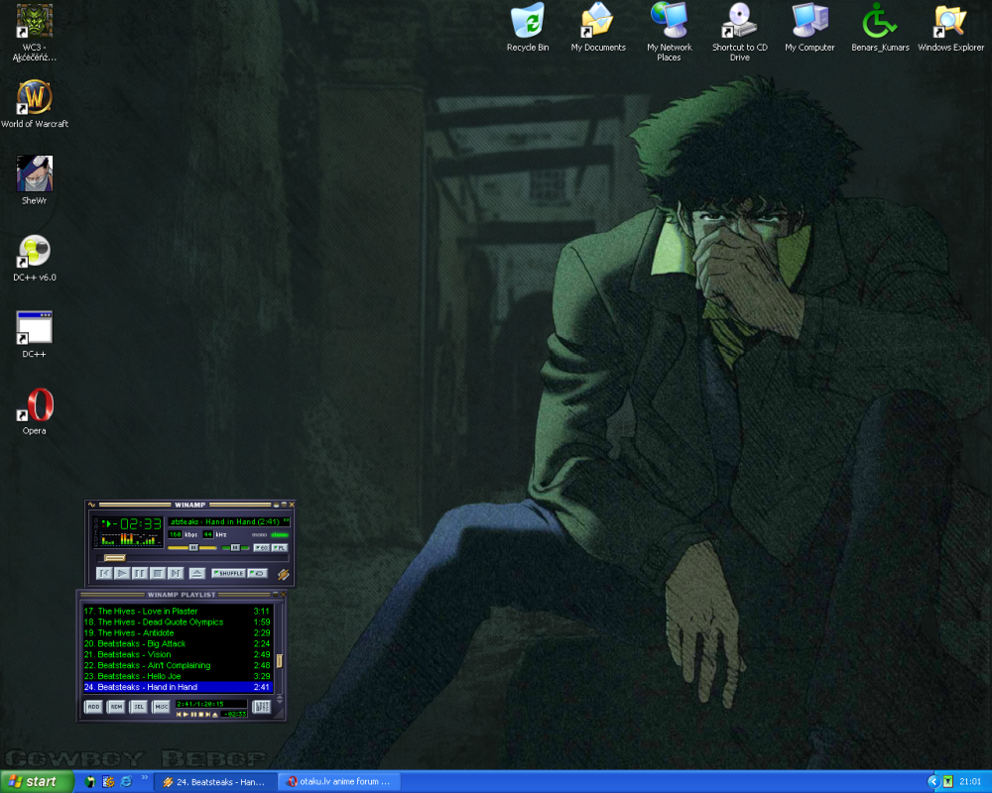
Task: Click the Winamp volume slider handle
Action: (x=193, y=547)
